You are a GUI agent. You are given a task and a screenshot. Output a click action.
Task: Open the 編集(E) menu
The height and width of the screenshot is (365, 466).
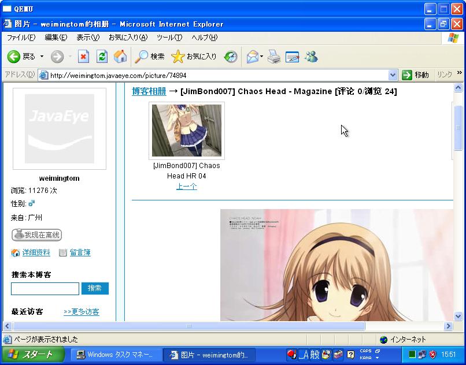pos(56,38)
